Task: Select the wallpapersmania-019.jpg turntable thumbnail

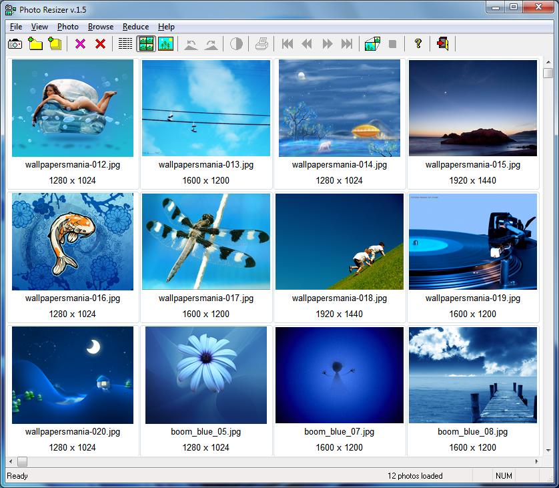Action: point(473,242)
